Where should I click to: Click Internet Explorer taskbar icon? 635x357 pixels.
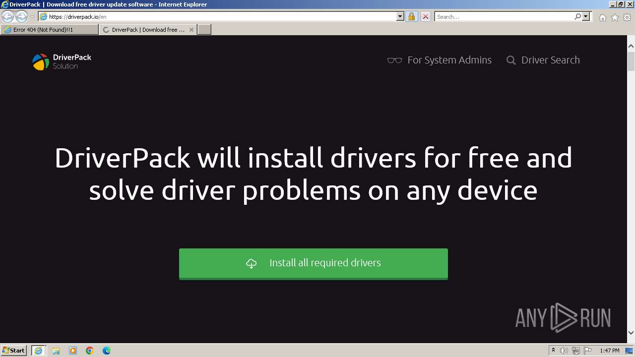pyautogui.click(x=38, y=351)
